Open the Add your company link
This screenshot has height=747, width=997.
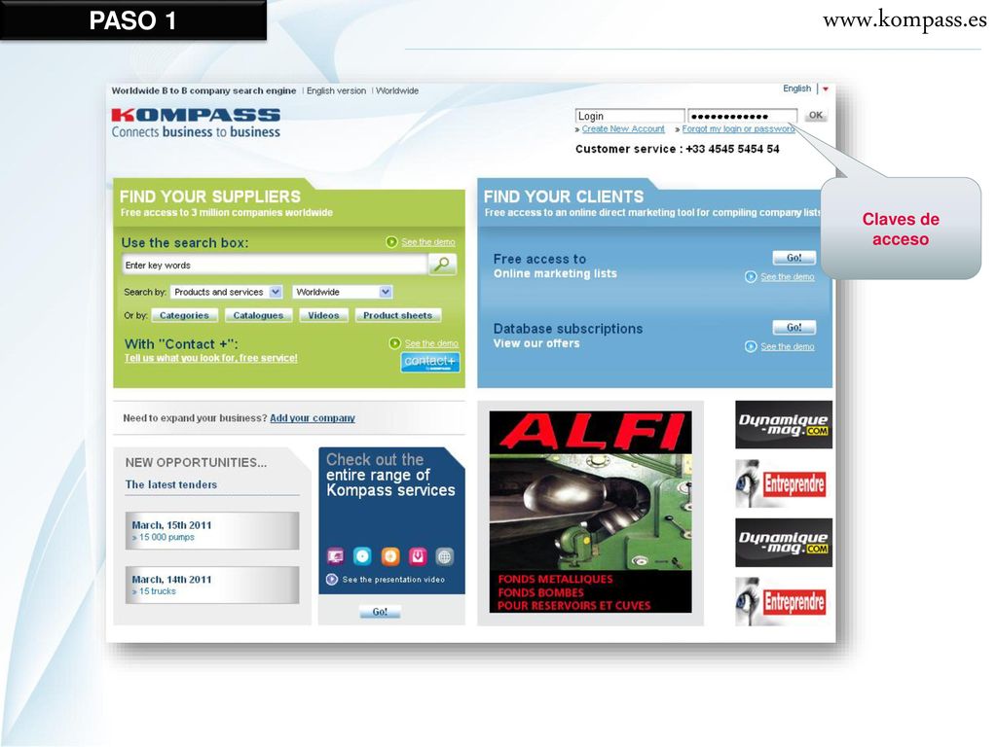coord(313,418)
